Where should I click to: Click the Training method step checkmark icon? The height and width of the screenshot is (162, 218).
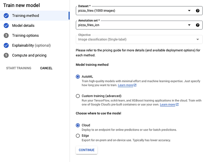click(x=6, y=16)
